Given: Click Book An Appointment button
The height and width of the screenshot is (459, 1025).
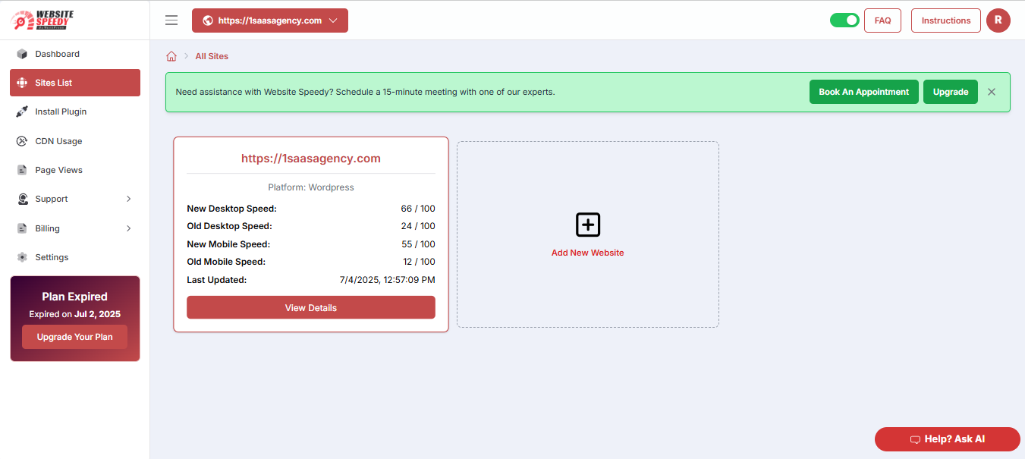Looking at the screenshot, I should (x=864, y=92).
